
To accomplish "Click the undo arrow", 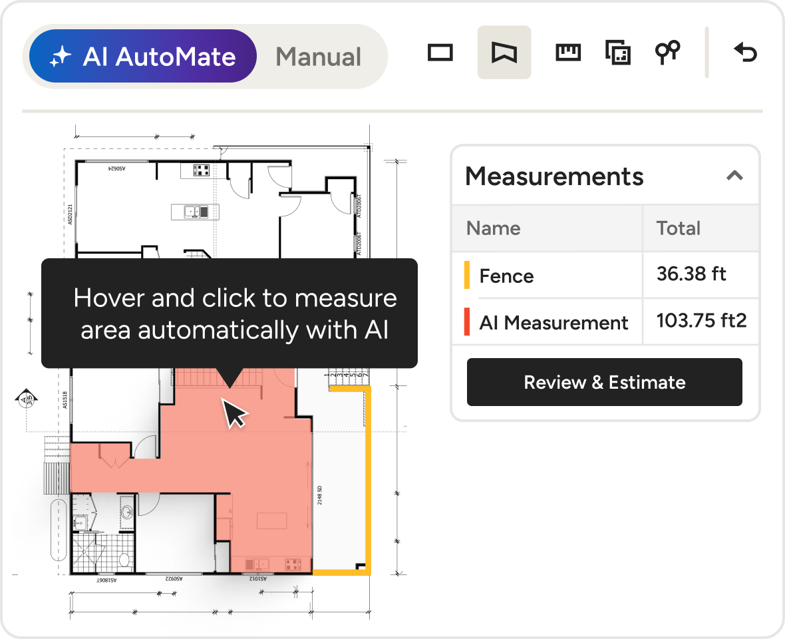I will tap(745, 52).
